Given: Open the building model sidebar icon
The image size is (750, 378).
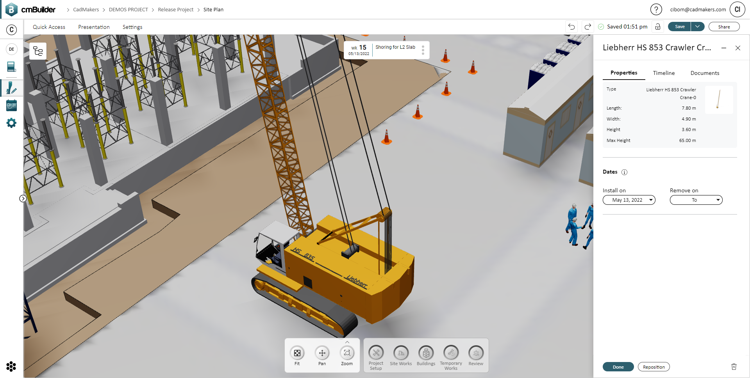Looking at the screenshot, I should (x=12, y=67).
